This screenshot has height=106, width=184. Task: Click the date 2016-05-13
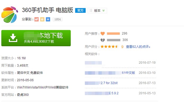(147, 93)
